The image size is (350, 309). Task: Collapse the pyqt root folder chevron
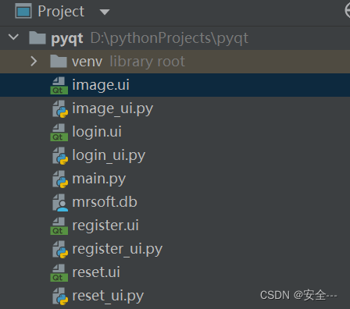point(13,37)
